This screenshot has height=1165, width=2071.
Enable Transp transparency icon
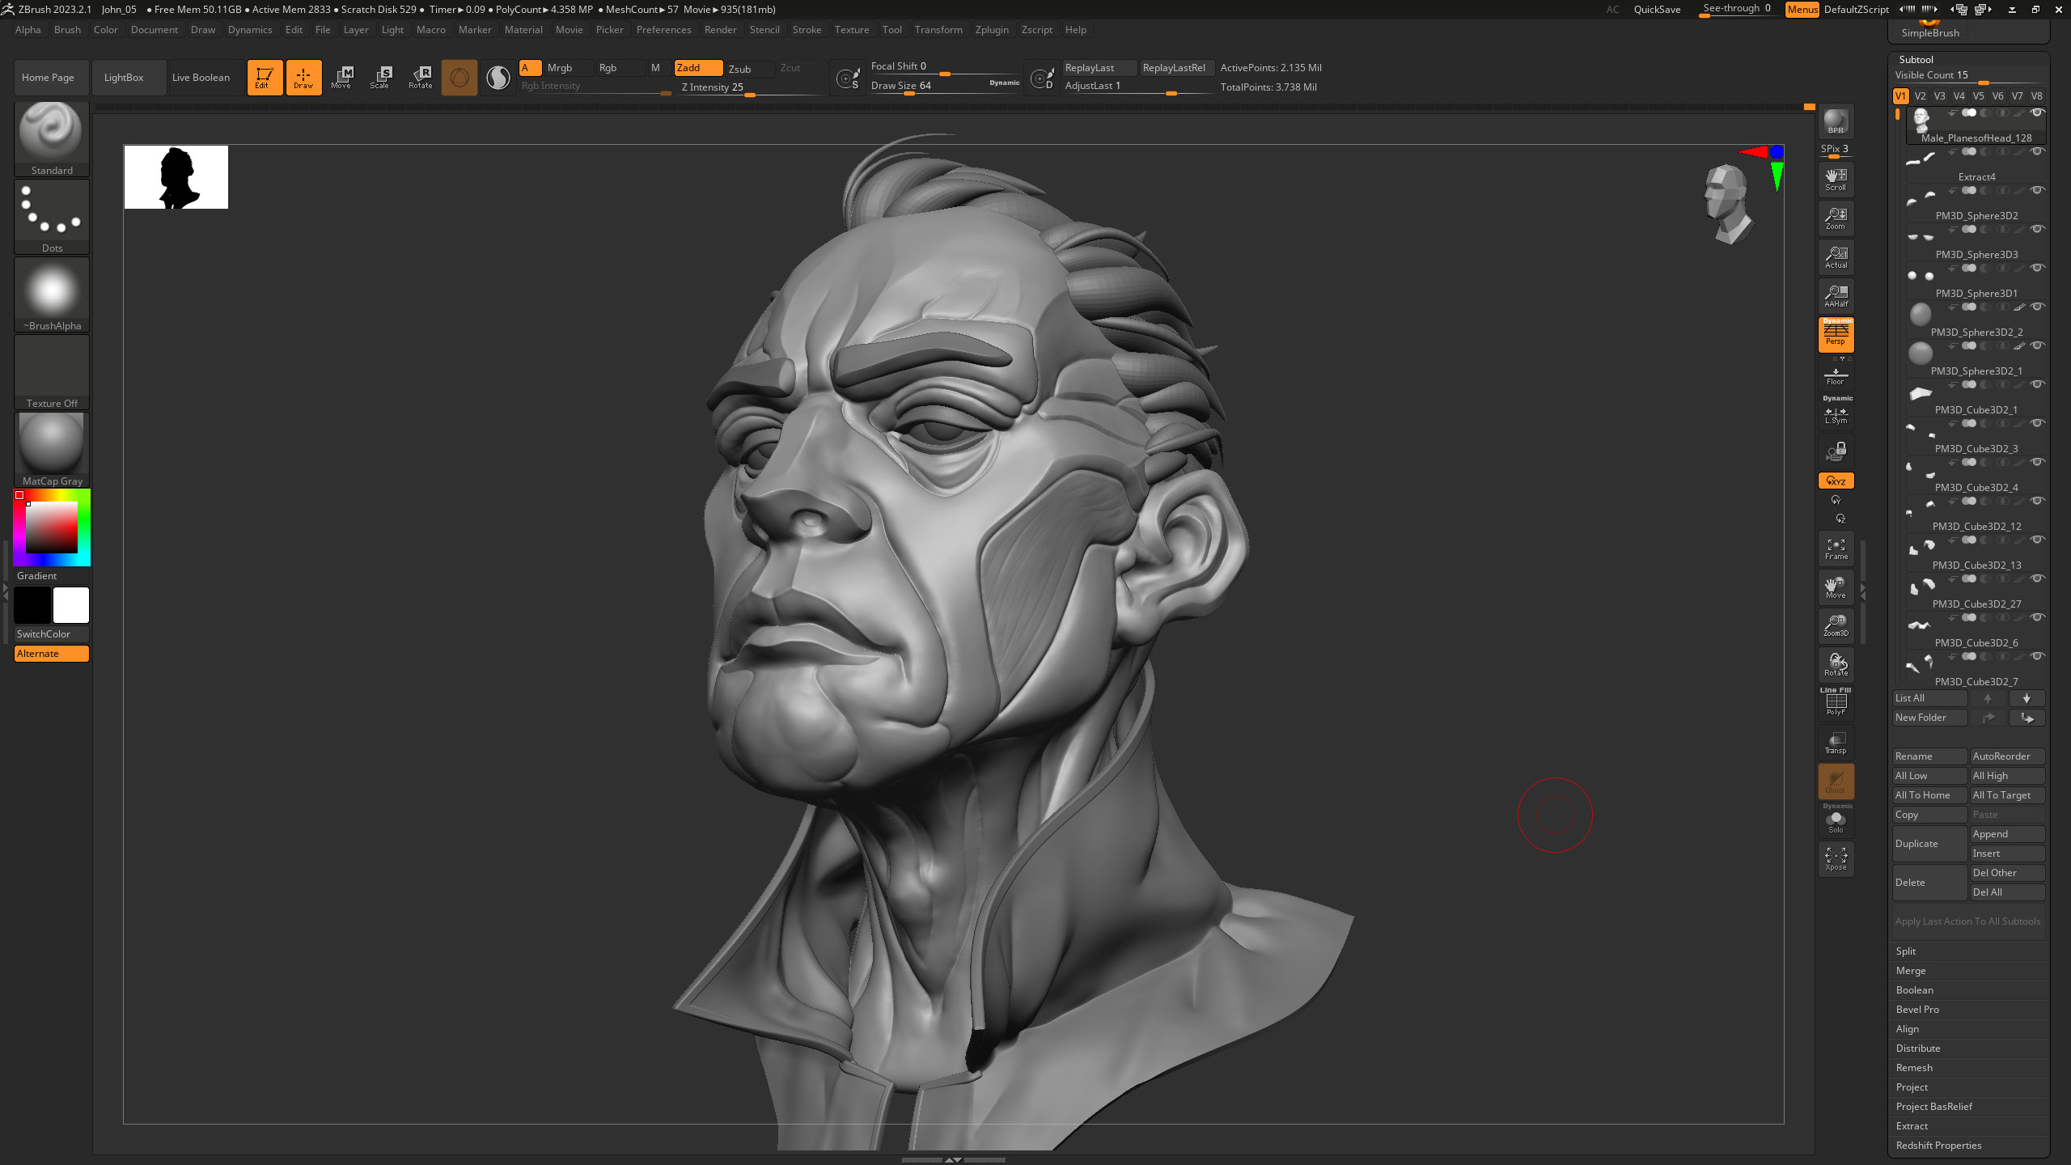[1836, 743]
